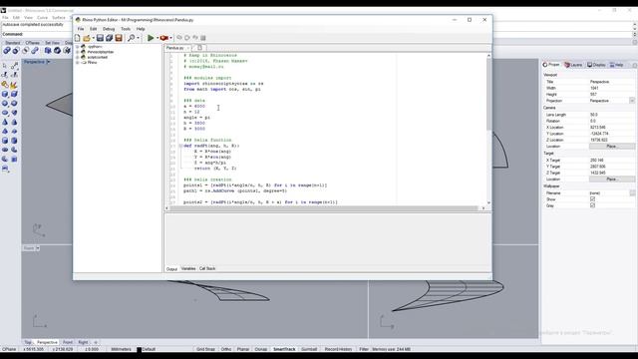This screenshot has width=638, height=359.
Task: Open the Projection dropdown in Properties
Action: [632, 101]
